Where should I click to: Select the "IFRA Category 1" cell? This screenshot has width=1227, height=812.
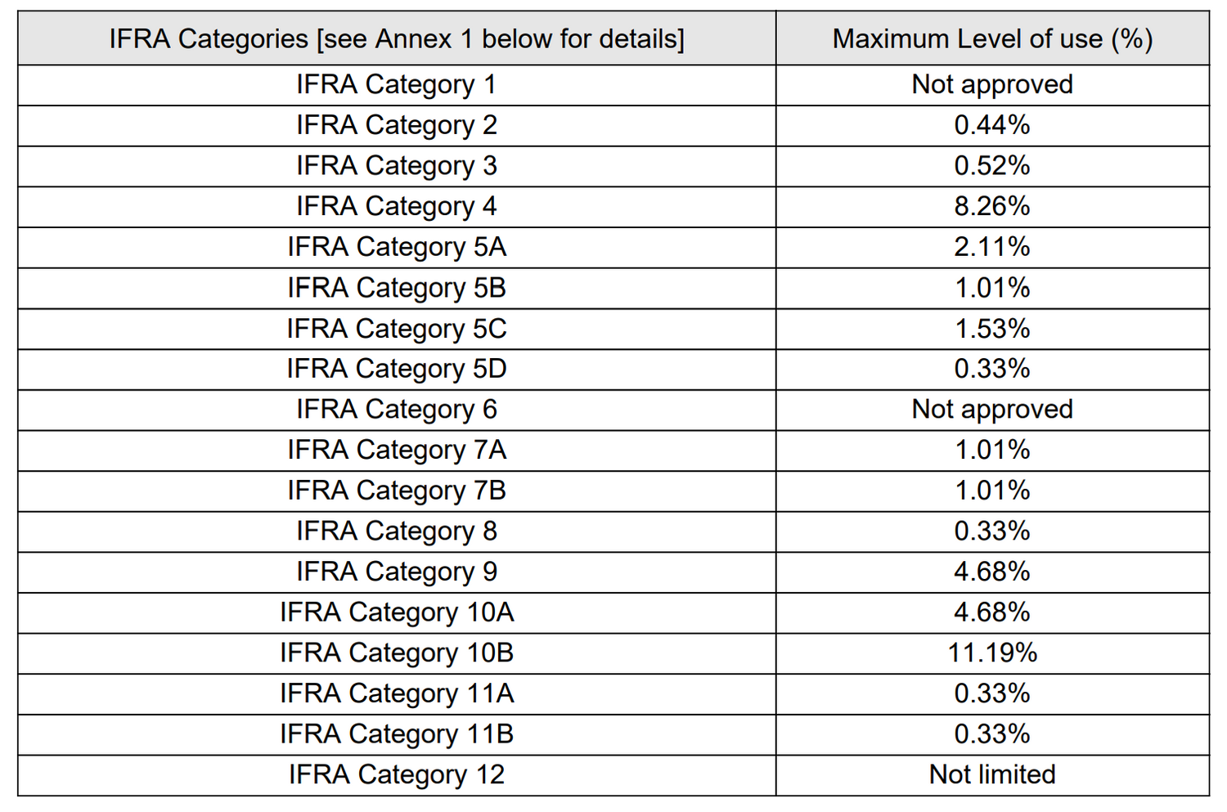[397, 84]
